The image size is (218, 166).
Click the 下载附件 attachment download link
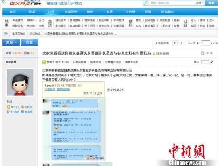[x=50, y=90]
